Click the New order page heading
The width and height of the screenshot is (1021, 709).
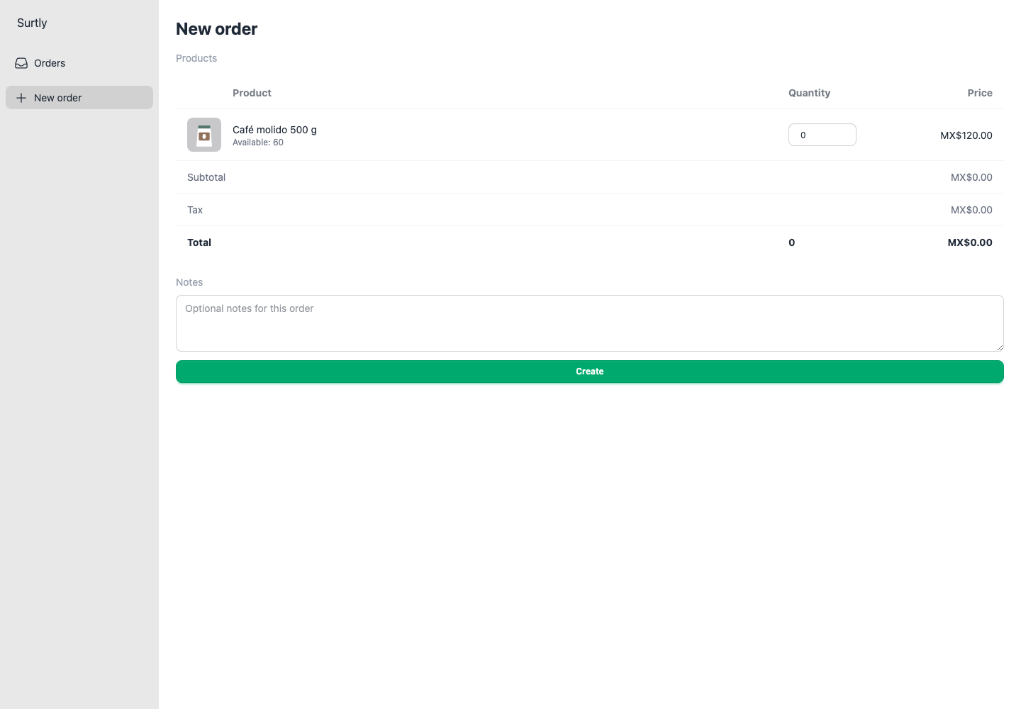click(216, 29)
